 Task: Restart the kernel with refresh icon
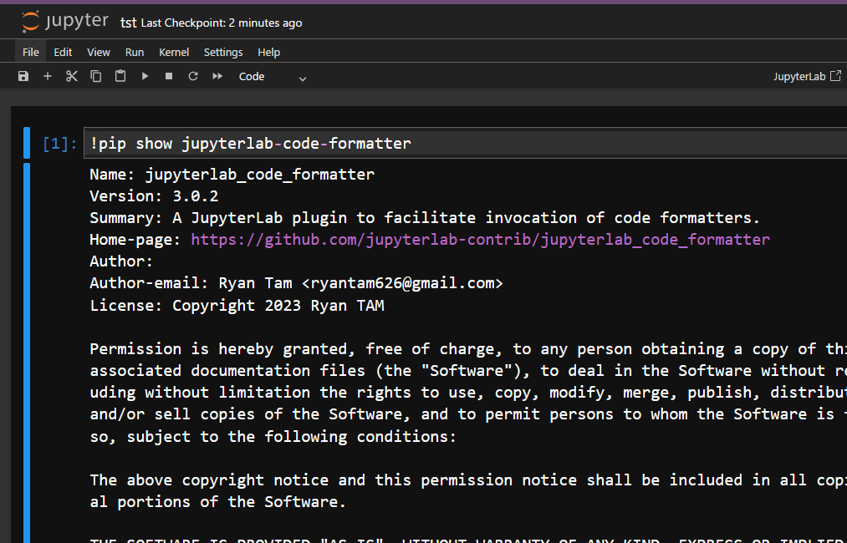coord(193,76)
